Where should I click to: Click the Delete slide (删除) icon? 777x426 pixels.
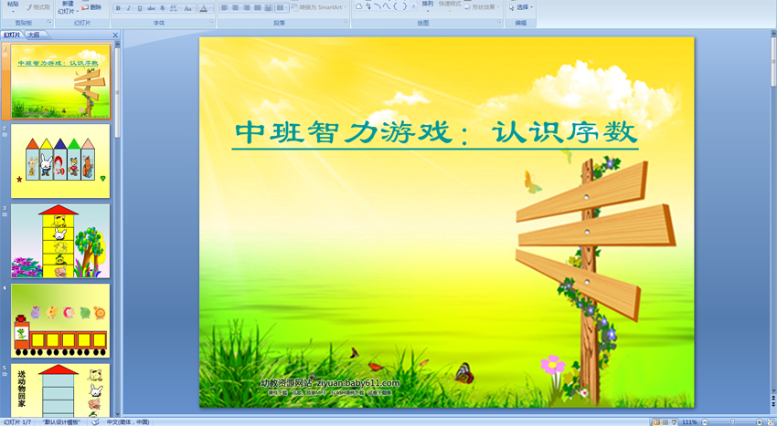click(x=90, y=7)
